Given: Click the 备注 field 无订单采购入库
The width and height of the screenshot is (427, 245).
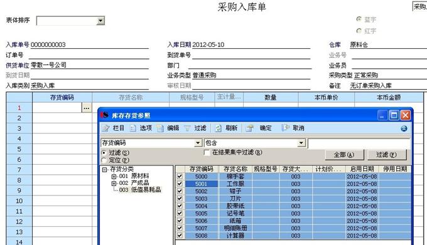Looking at the screenshot, I should click(x=388, y=86).
